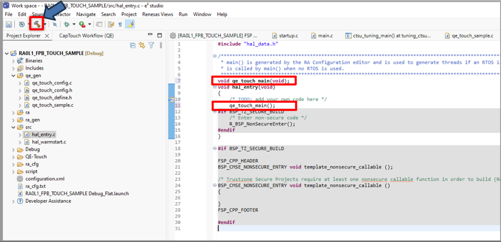Open the Renesas Views menu
This screenshot has width=501, height=242.
coord(158,14)
